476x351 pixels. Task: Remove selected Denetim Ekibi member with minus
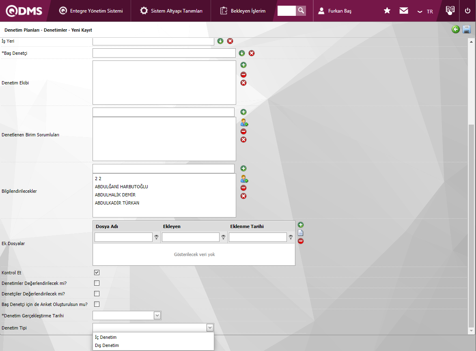click(243, 75)
